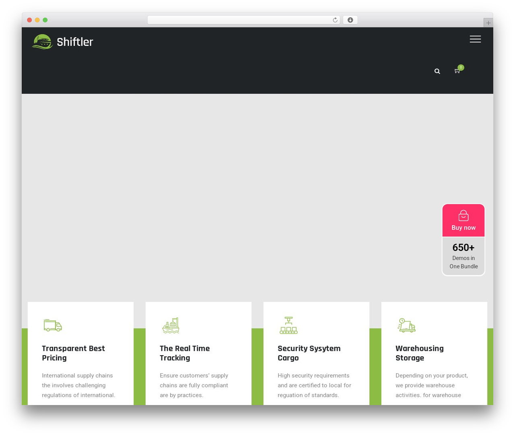Click the text 'reguation of standards.'
The height and width of the screenshot is (436, 515).
pyautogui.click(x=308, y=395)
